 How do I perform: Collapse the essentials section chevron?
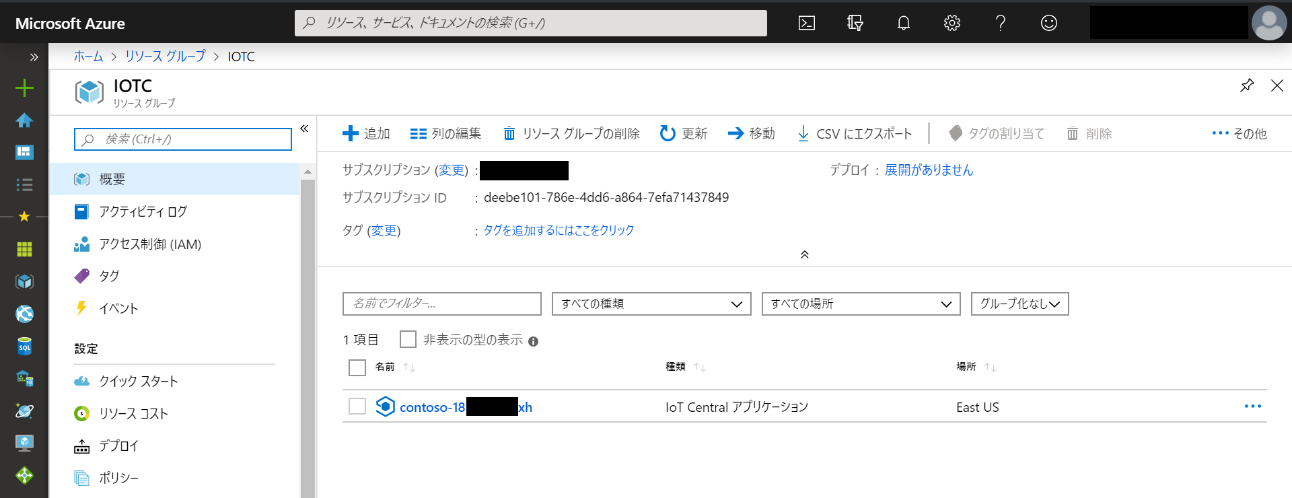click(804, 254)
